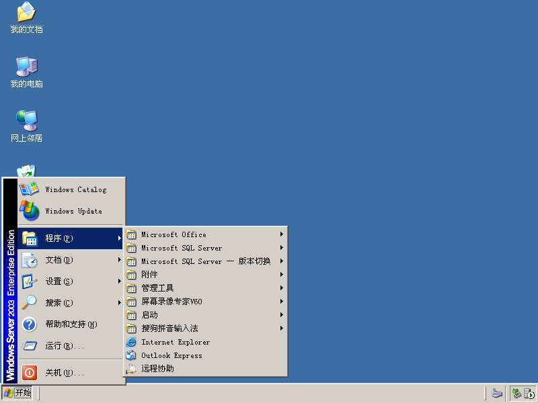
Task: Expand the 版本切换 submenu arrow
Action: pos(281,261)
